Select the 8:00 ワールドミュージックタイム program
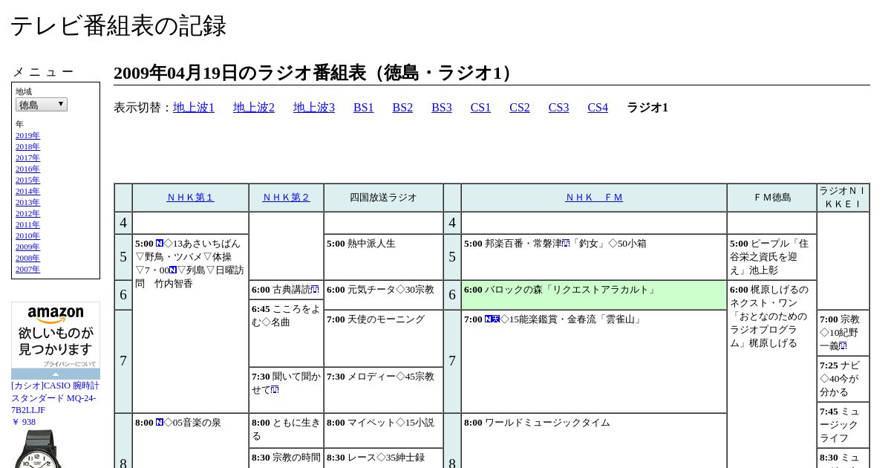891x468 pixels. click(x=594, y=441)
